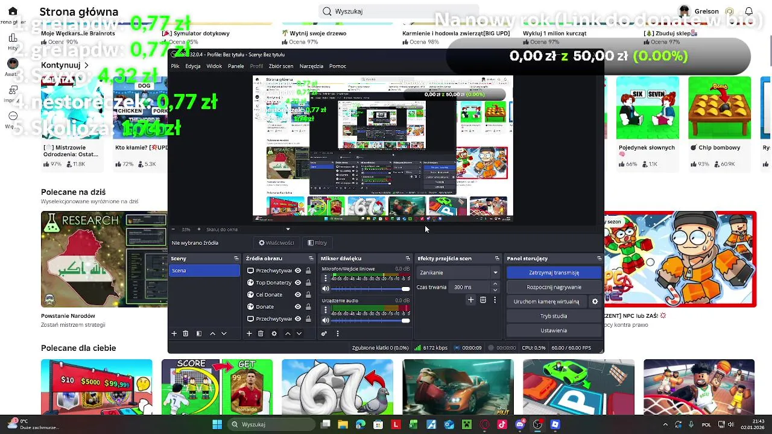This screenshot has height=434, width=772.
Task: Click Uruchom kamerę wirtualną button
Action: tap(546, 301)
